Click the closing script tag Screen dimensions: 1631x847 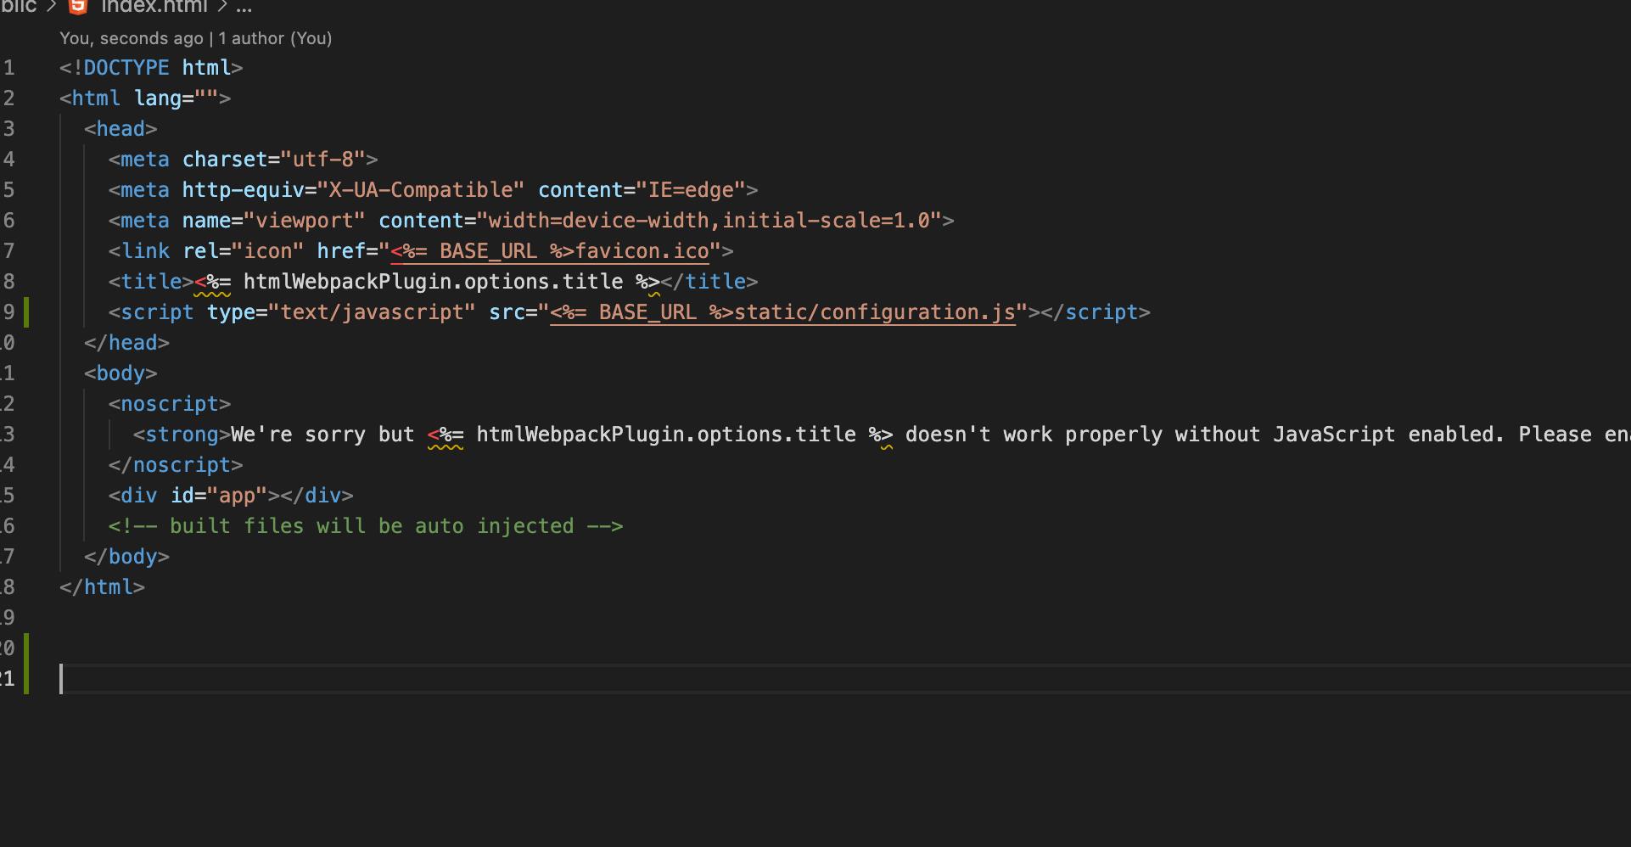1096,312
